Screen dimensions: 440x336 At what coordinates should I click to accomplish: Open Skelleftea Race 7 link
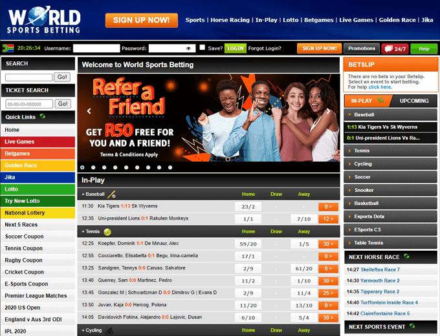point(380,269)
